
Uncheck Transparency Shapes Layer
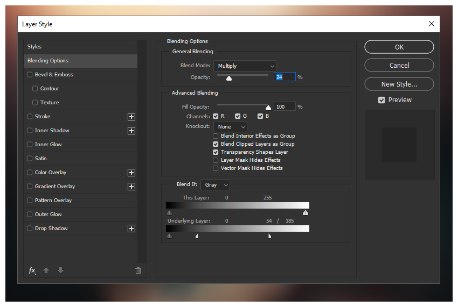(x=216, y=152)
